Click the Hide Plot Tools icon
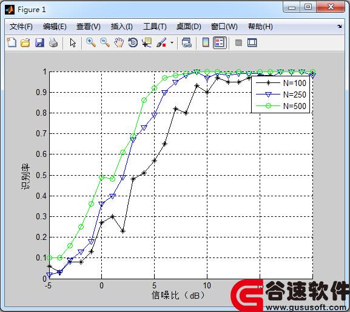This screenshot has height=312, width=350. tap(238, 42)
